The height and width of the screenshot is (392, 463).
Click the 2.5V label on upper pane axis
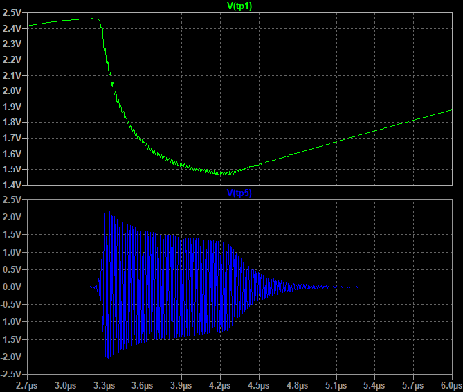(x=12, y=12)
